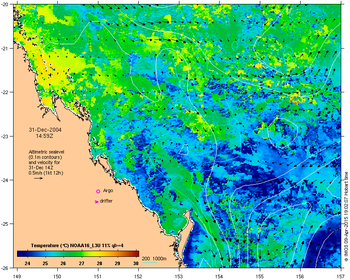Click the colorbar tick value '27'
The height and width of the screenshot is (280, 350).
(81, 263)
